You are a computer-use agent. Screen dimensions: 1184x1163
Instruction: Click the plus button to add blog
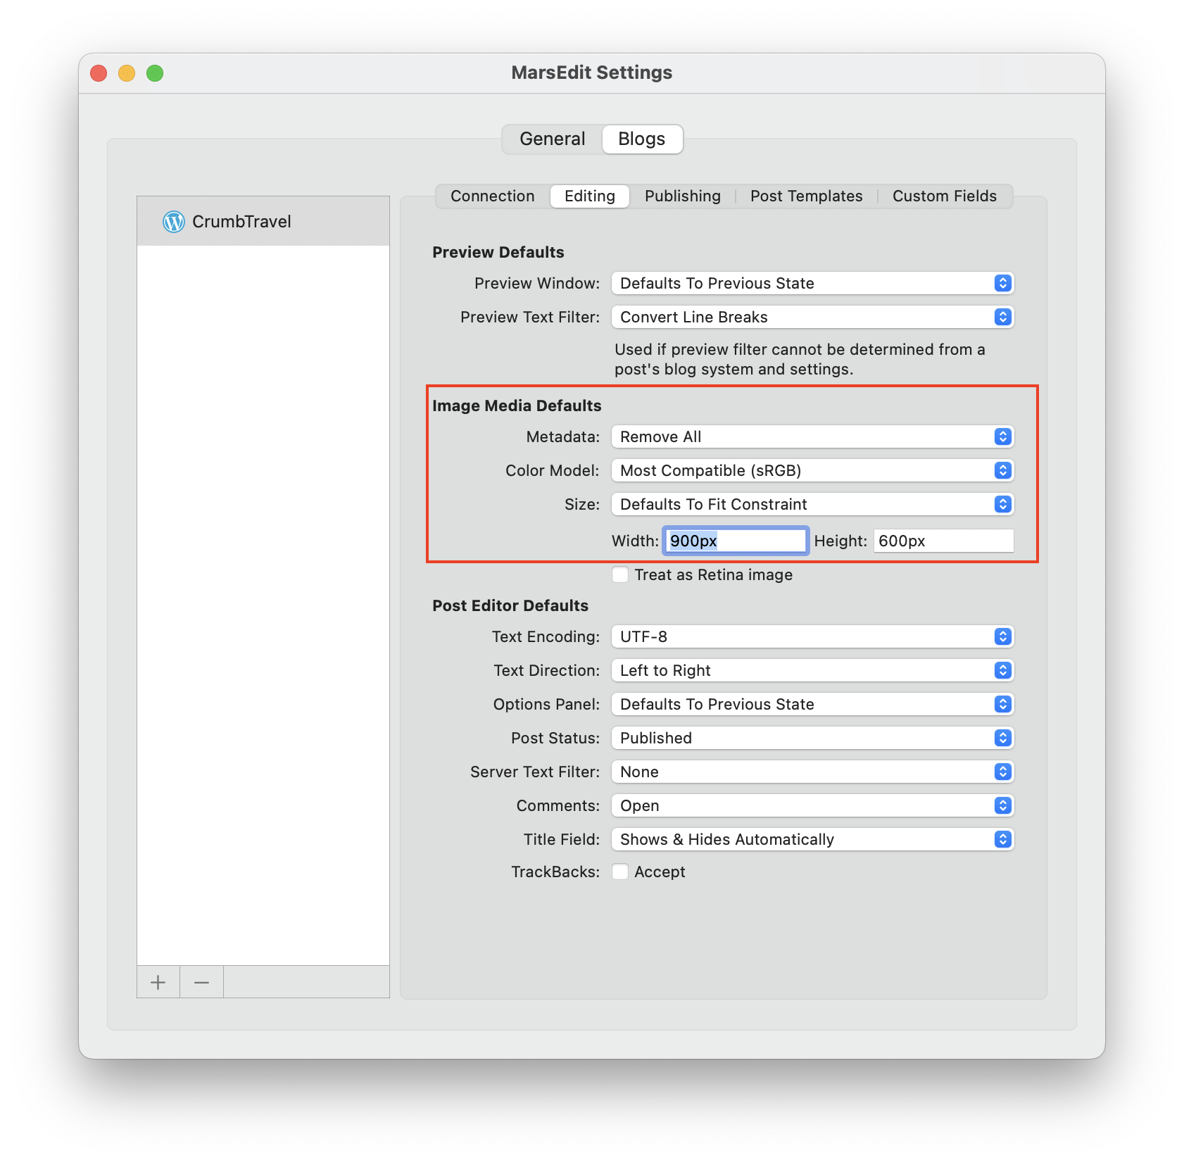(158, 982)
